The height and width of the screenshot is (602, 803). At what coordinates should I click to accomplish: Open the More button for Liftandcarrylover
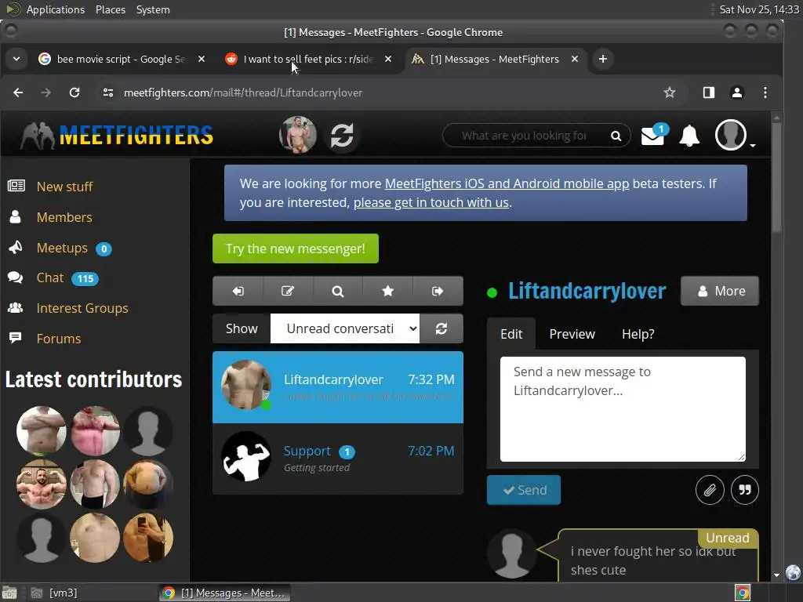(720, 291)
